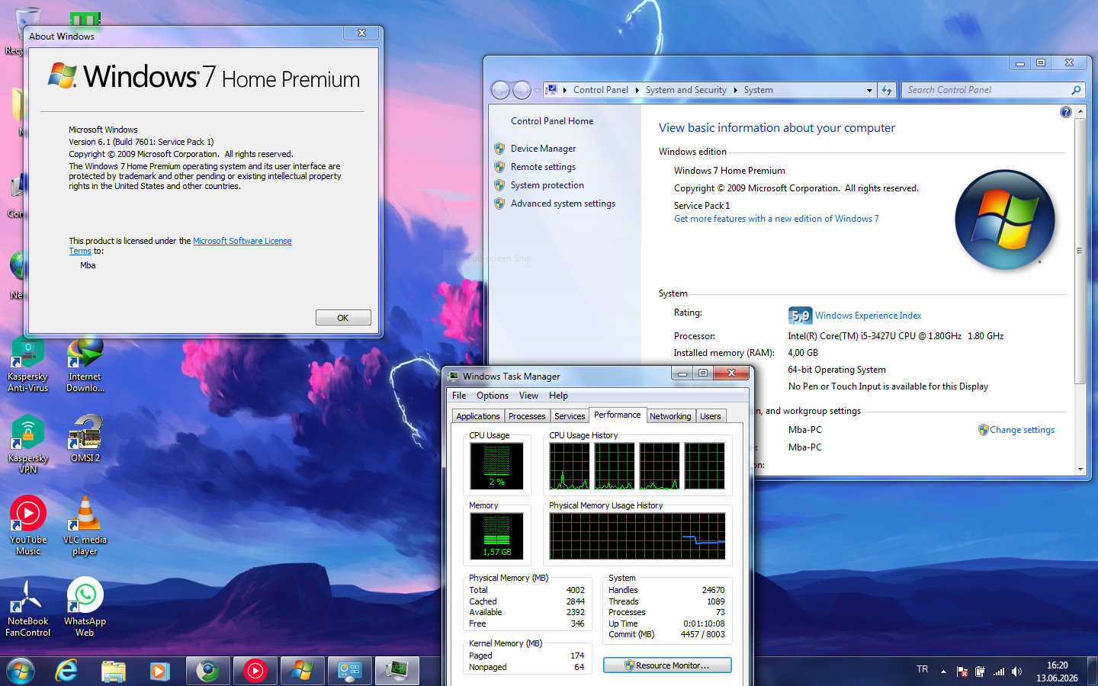The height and width of the screenshot is (686, 1098).
Task: Click the Control Panel breadcrumb in address bar
Action: [601, 90]
